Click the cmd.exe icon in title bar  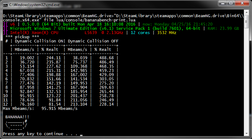coord(5,5)
